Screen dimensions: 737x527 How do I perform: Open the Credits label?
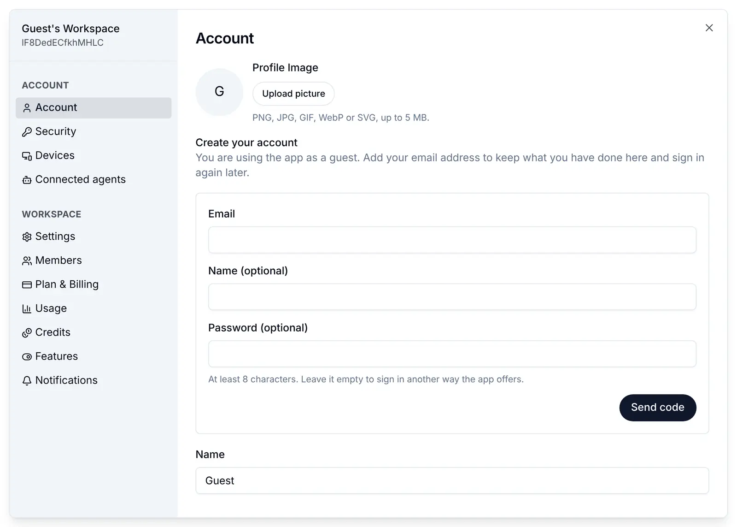coord(53,332)
